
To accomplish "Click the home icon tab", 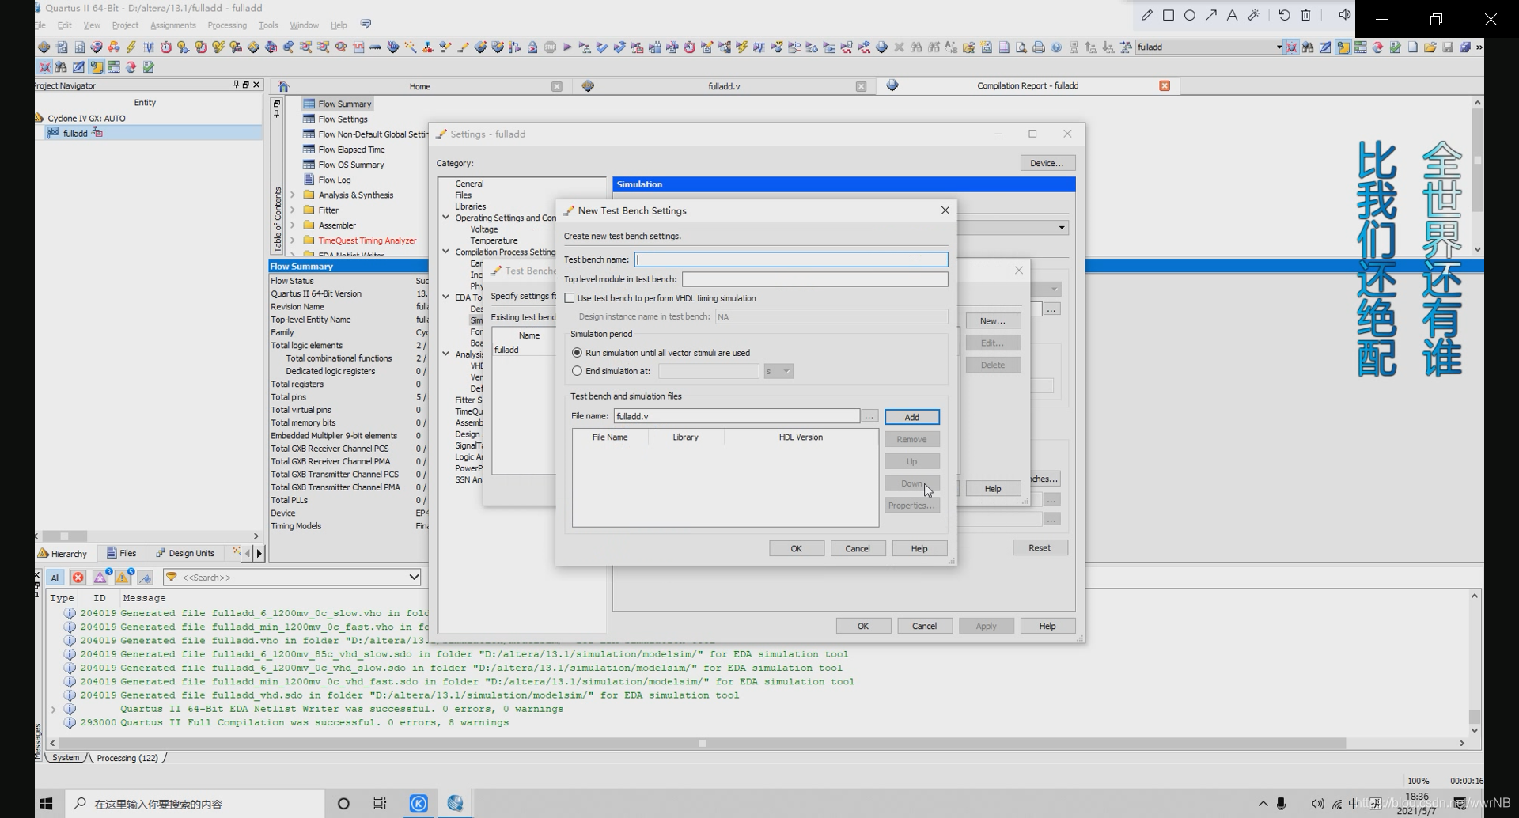I will pos(283,86).
